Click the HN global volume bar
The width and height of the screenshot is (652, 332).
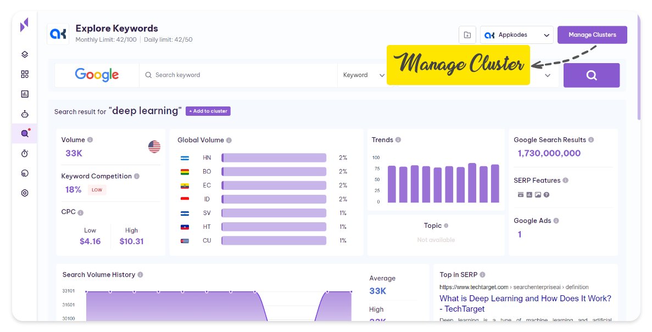click(x=274, y=158)
